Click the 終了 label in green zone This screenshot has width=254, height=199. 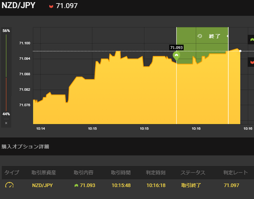(x=214, y=36)
